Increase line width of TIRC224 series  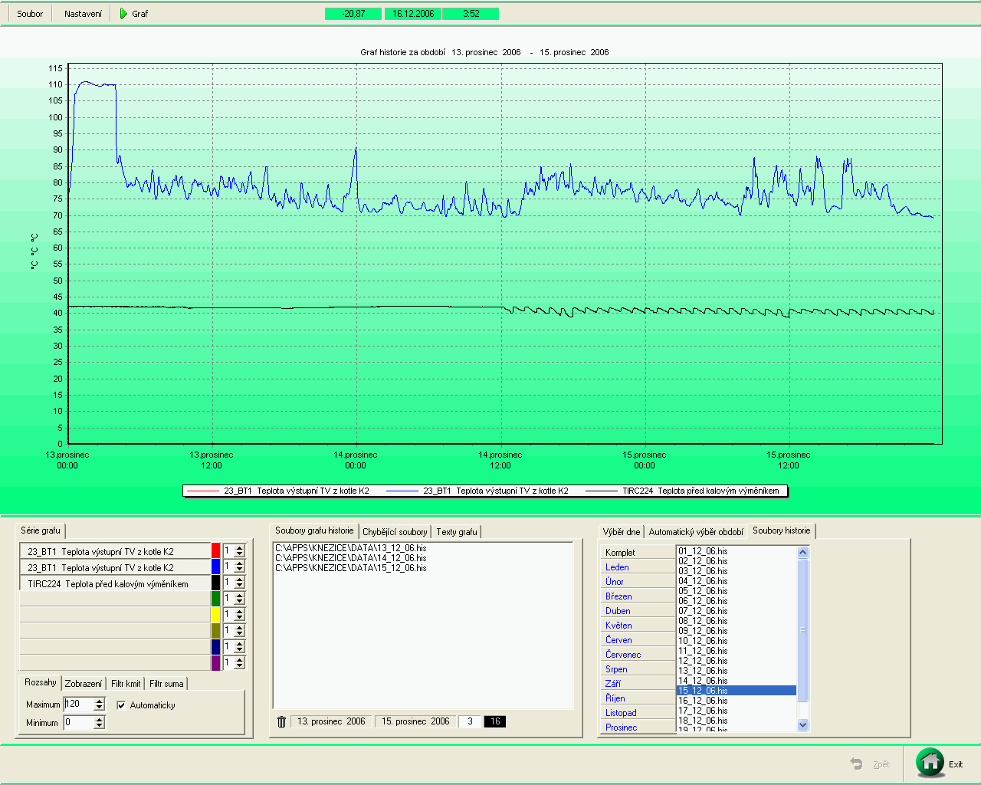click(x=240, y=580)
